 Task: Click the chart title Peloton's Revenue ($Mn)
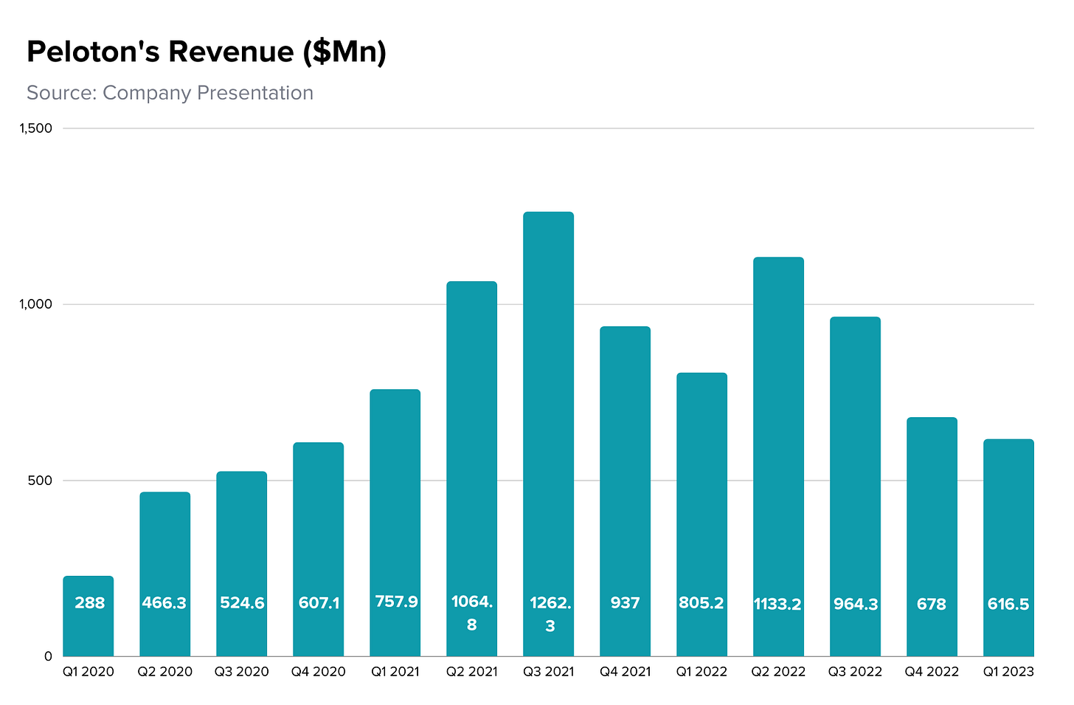[x=207, y=52]
